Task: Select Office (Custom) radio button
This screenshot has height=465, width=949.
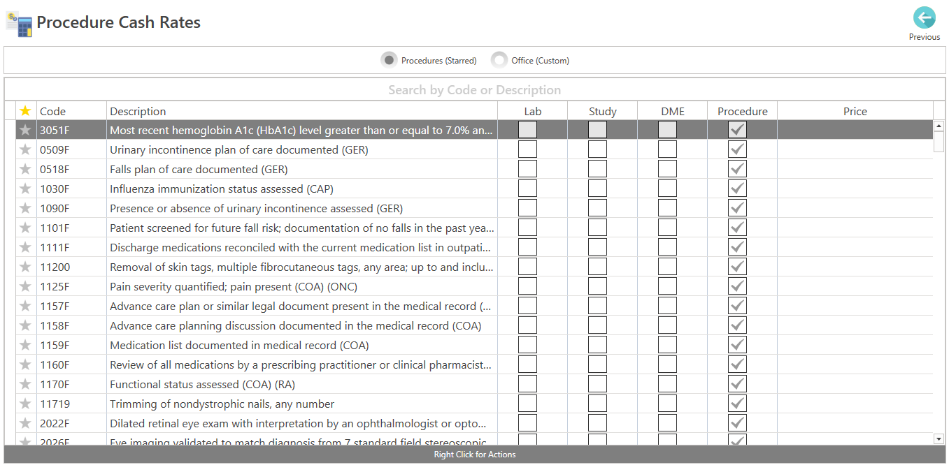Action: click(x=499, y=60)
